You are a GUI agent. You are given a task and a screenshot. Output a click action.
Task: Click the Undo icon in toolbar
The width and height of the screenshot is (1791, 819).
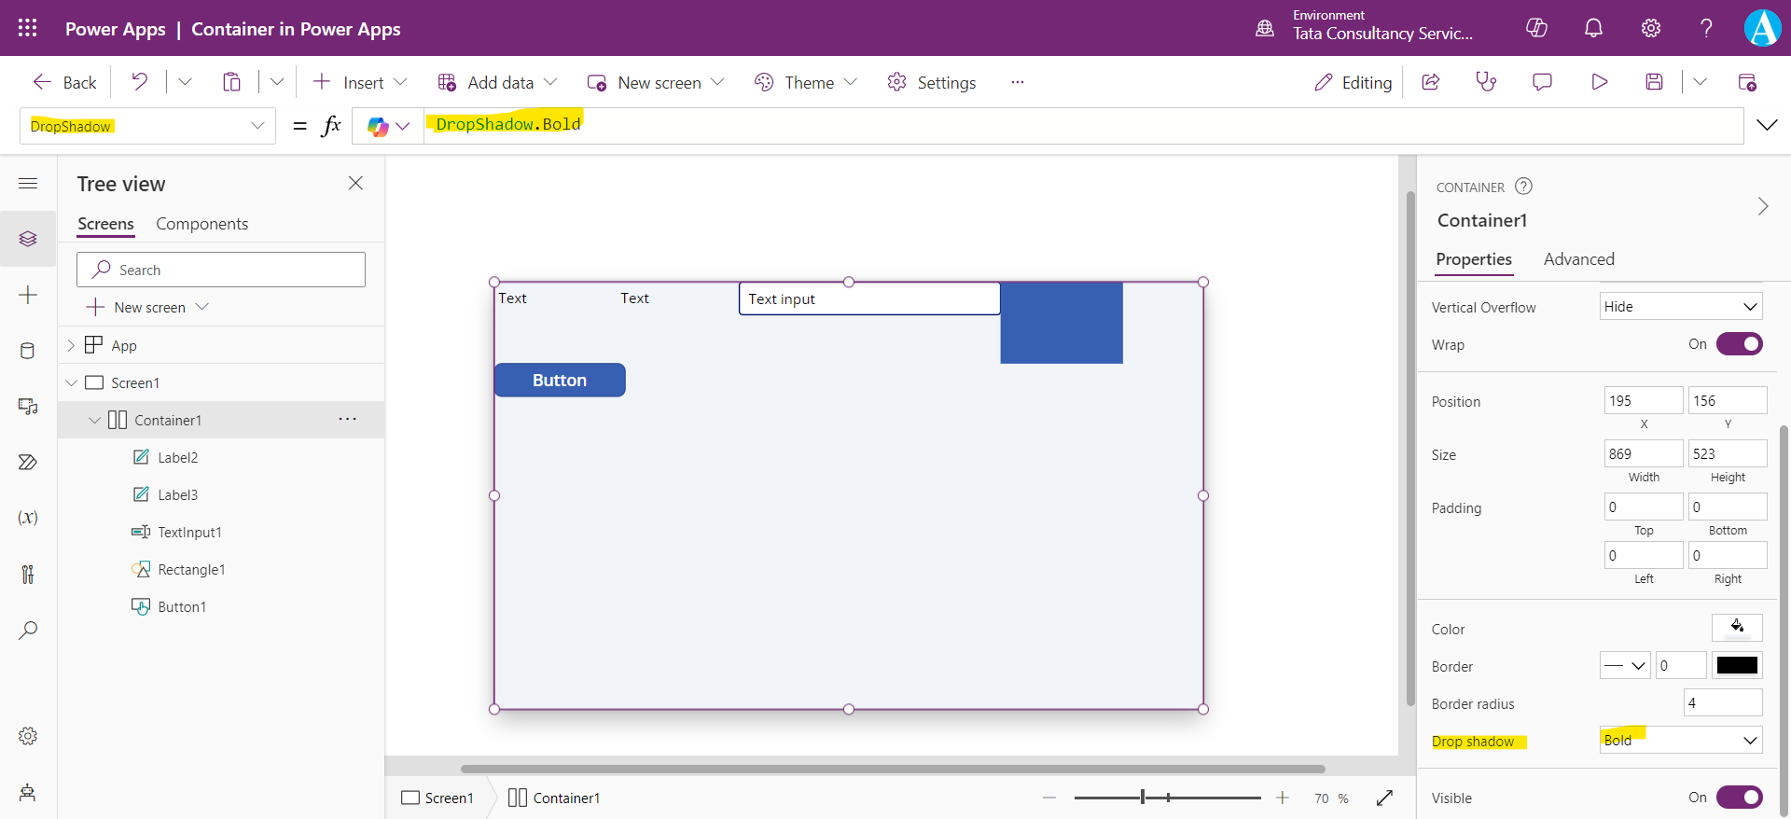pos(140,82)
